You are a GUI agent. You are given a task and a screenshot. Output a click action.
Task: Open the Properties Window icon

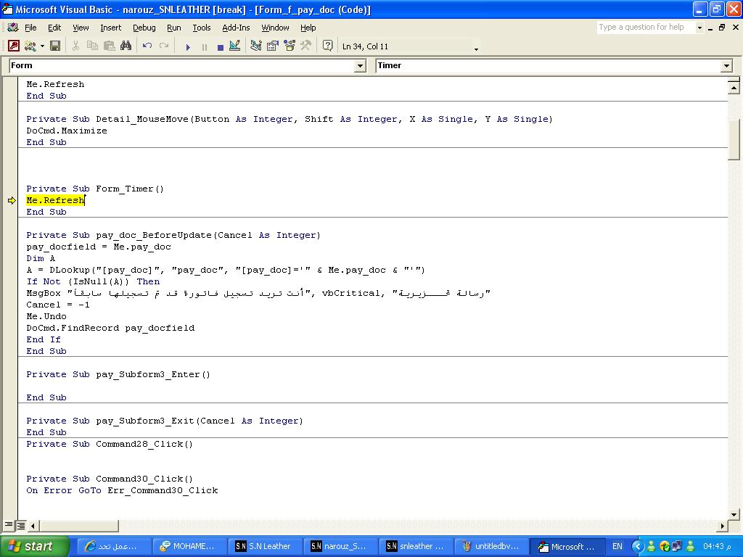273,46
